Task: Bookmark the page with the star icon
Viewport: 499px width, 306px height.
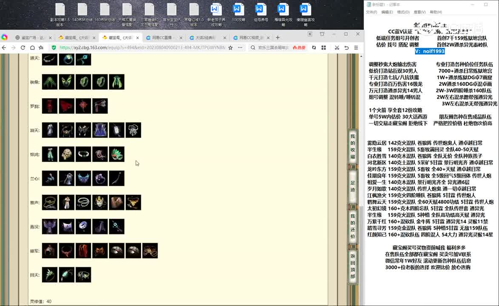Action: point(230,48)
